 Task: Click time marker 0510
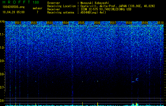160,23
